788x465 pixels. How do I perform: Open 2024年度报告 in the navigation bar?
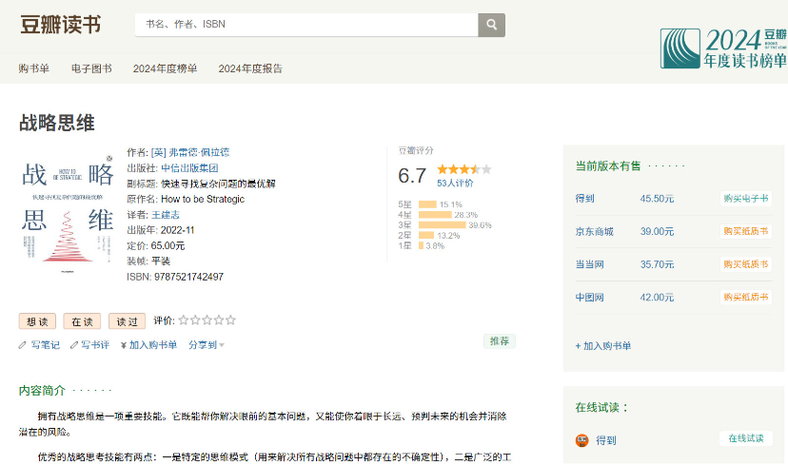tap(250, 68)
